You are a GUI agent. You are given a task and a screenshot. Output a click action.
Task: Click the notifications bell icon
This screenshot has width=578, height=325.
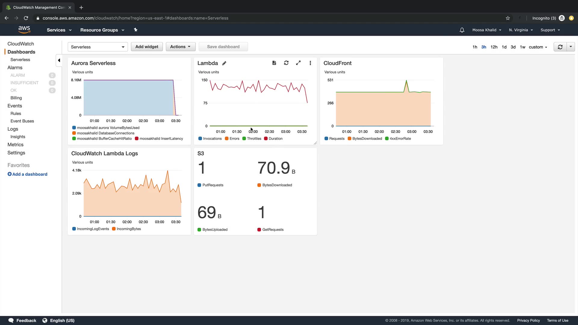pos(462,30)
